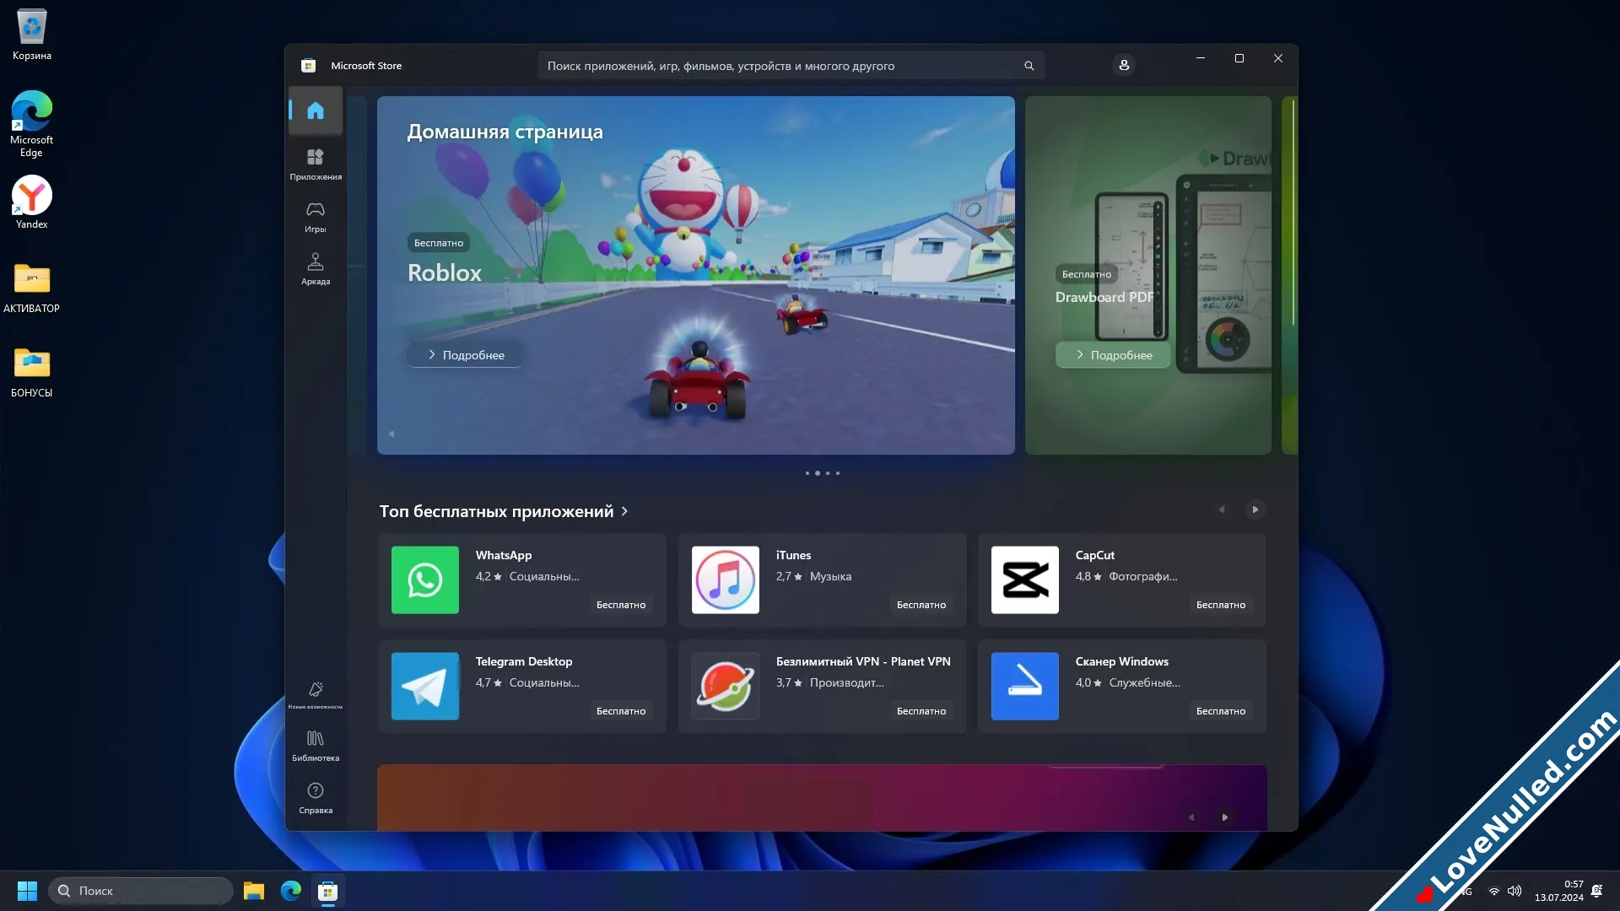Open the Библиотека section
The image size is (1620, 911).
point(315,746)
